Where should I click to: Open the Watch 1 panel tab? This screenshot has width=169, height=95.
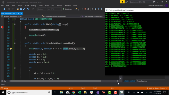3,84
